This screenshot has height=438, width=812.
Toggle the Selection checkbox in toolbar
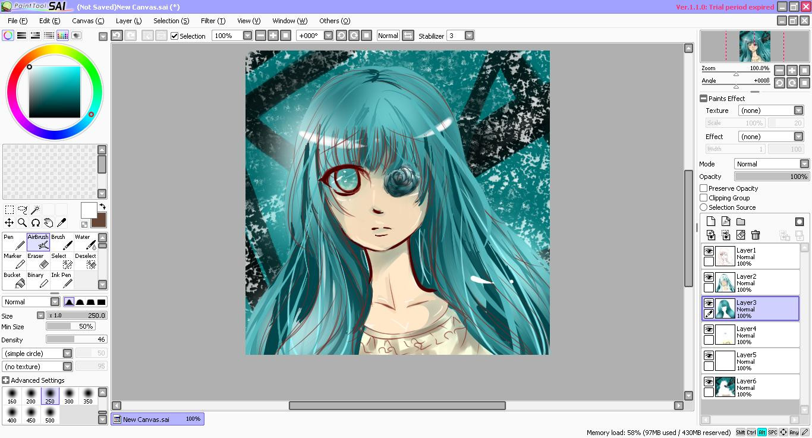tap(174, 36)
